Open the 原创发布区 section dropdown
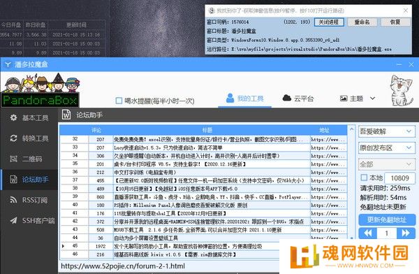 tap(386, 148)
